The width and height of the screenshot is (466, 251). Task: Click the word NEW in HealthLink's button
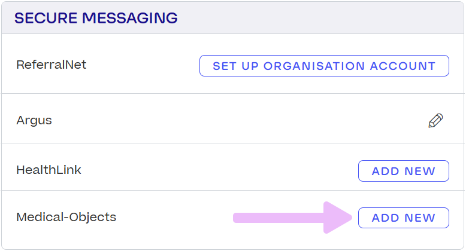(420, 171)
